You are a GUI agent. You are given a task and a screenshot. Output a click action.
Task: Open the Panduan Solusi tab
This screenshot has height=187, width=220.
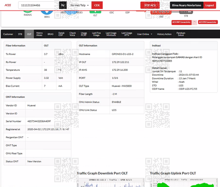tap(181, 34)
